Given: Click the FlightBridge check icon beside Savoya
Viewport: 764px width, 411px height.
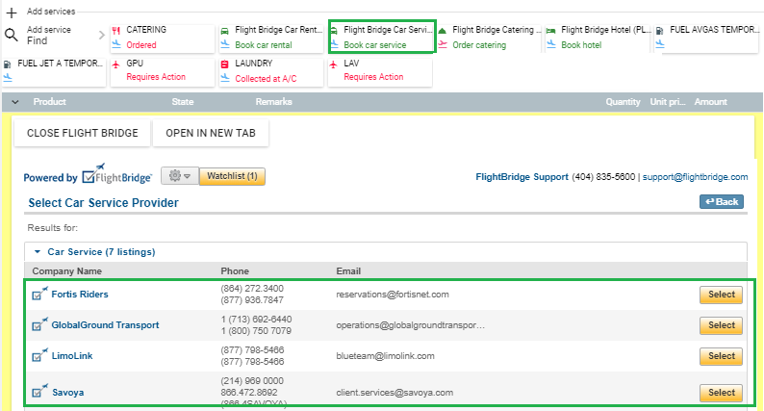Looking at the screenshot, I should (40, 391).
